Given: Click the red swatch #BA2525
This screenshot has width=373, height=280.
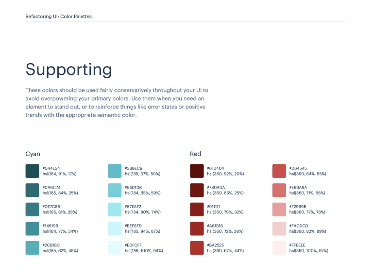Looking at the screenshot, I should point(197,248).
